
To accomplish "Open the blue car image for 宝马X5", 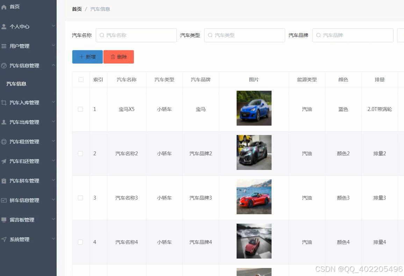I will [x=254, y=108].
